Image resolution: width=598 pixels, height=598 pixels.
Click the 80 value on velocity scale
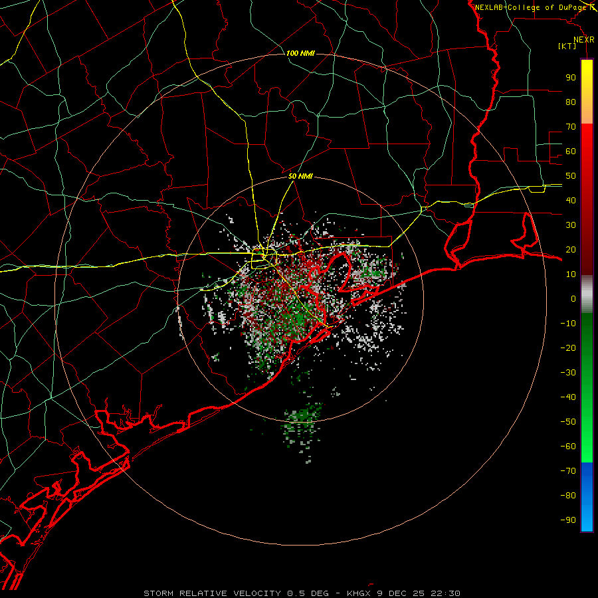point(571,102)
